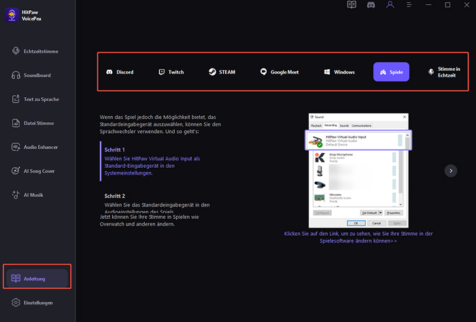Open the link about changing voice in games
Screen dimensions: 476x322
click(358, 237)
